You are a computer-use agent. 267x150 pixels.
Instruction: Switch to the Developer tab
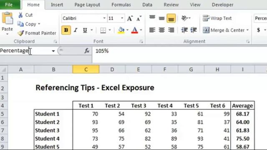coord(222,5)
